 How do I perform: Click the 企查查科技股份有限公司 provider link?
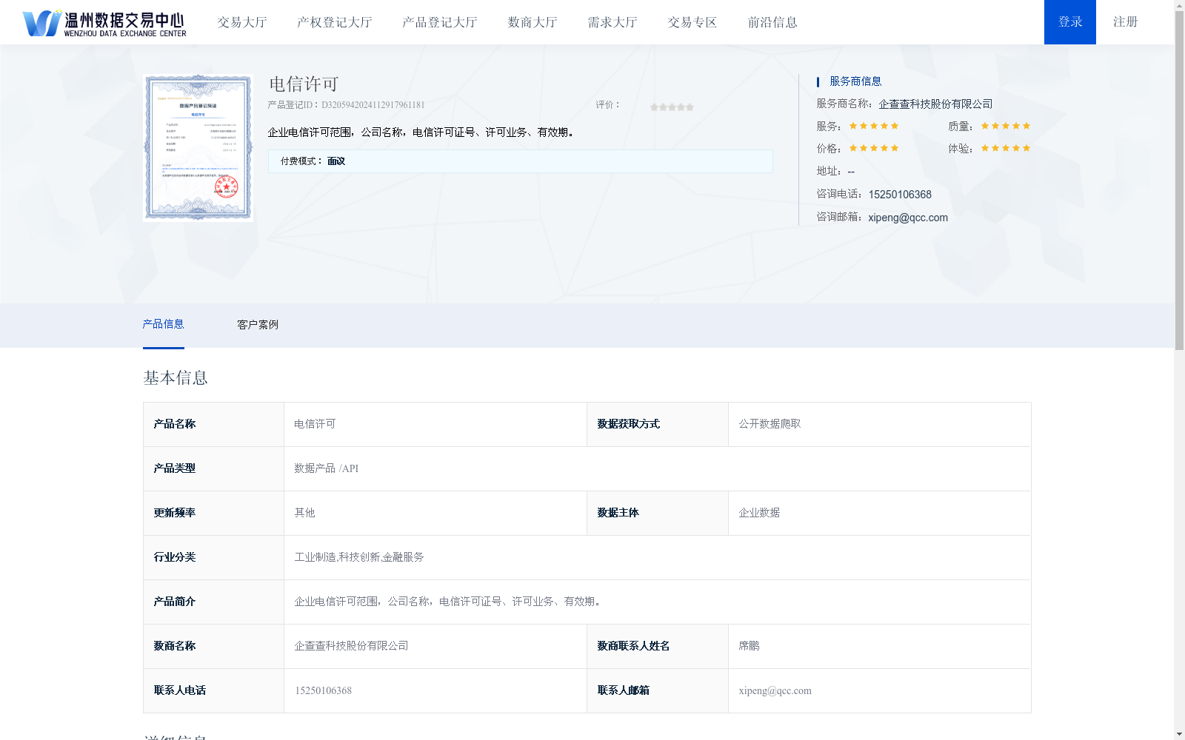coord(936,104)
